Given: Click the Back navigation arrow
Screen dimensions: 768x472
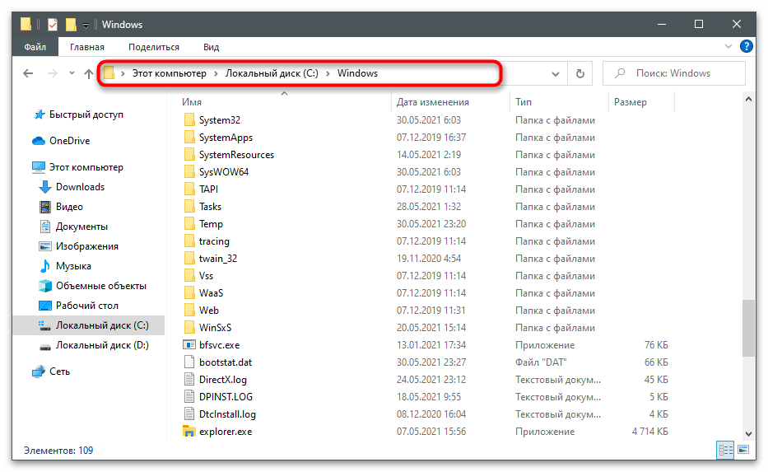Looking at the screenshot, I should click(x=28, y=73).
